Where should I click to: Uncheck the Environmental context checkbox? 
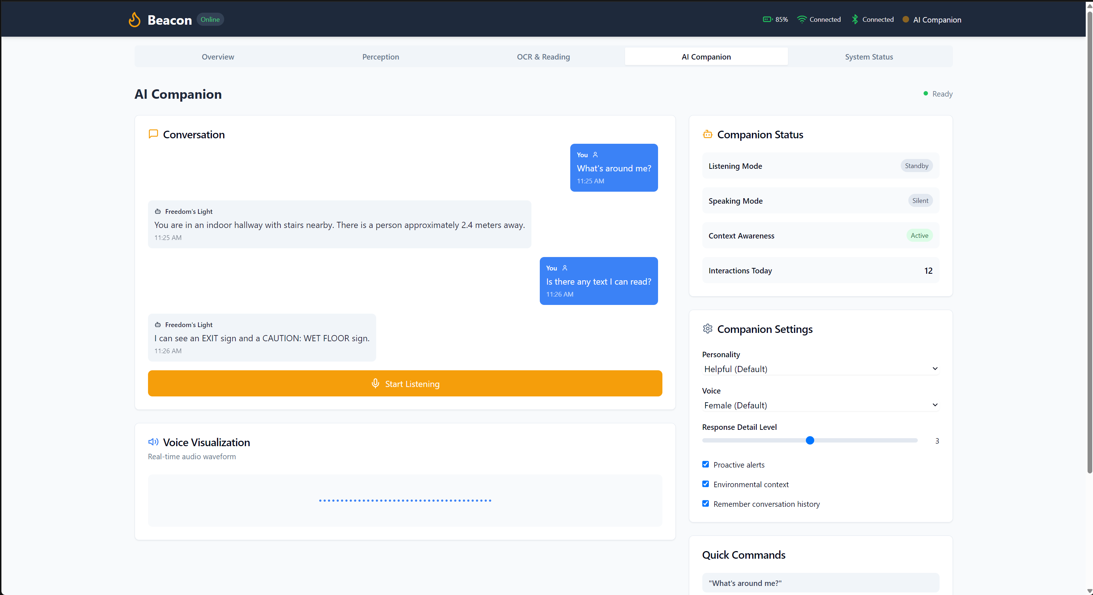705,484
